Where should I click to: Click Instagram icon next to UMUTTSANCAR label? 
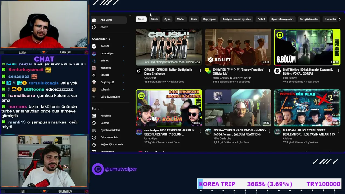86,192
